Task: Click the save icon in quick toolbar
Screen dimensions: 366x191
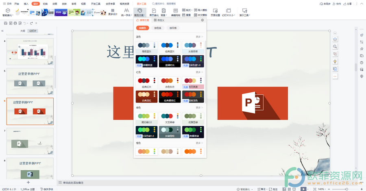Action: tap(6, 23)
